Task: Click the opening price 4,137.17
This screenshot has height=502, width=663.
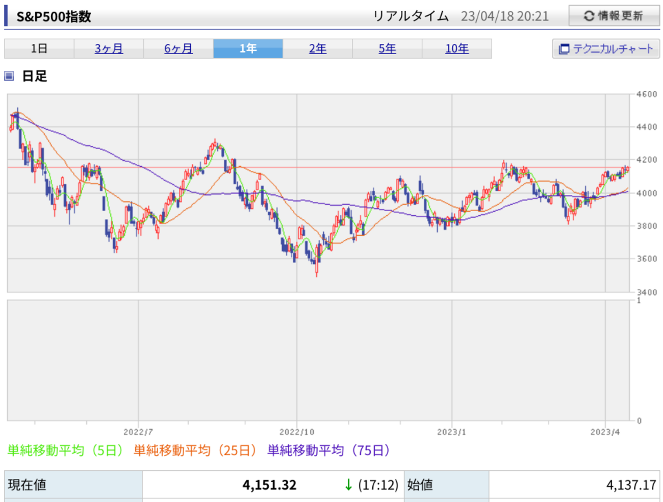Action: point(631,485)
